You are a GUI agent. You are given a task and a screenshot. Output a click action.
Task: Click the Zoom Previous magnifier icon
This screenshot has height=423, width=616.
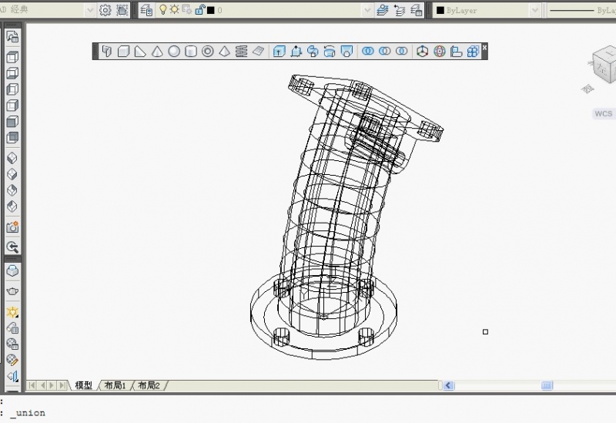12,247
